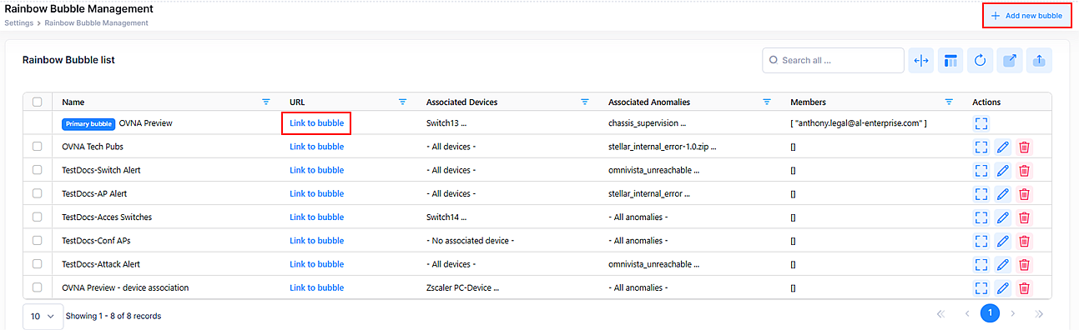This screenshot has width=1079, height=330.
Task: Click the column width fit icon
Action: click(921, 60)
